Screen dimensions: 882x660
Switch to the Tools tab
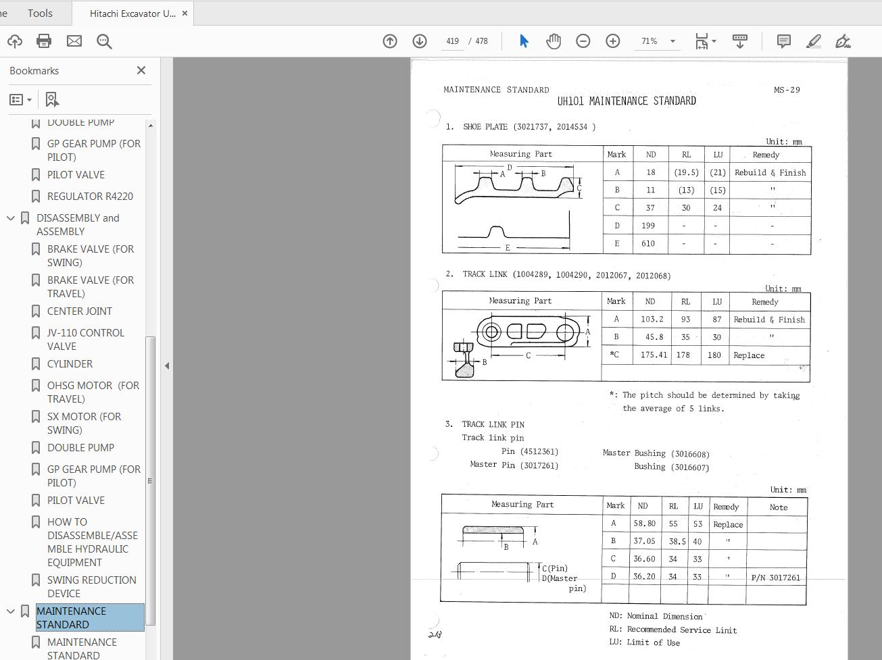(x=39, y=13)
